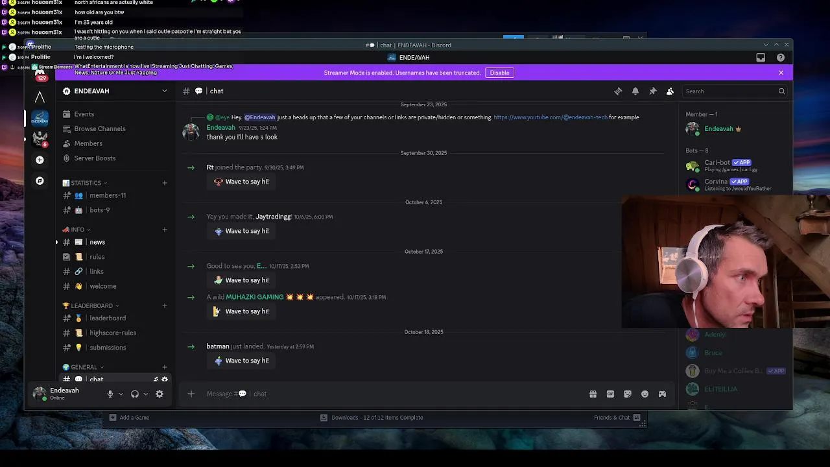The image size is (830, 467).
Task: Open the Discord help question-mark icon
Action: pyautogui.click(x=781, y=58)
